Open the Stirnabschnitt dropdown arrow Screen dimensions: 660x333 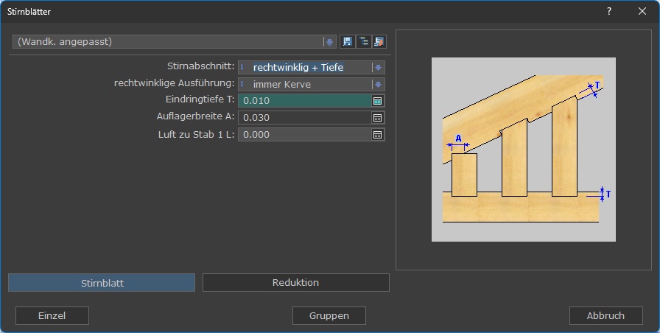point(379,67)
